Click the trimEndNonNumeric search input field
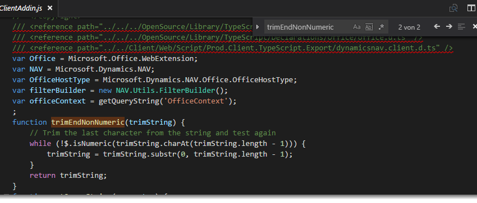 click(x=308, y=27)
